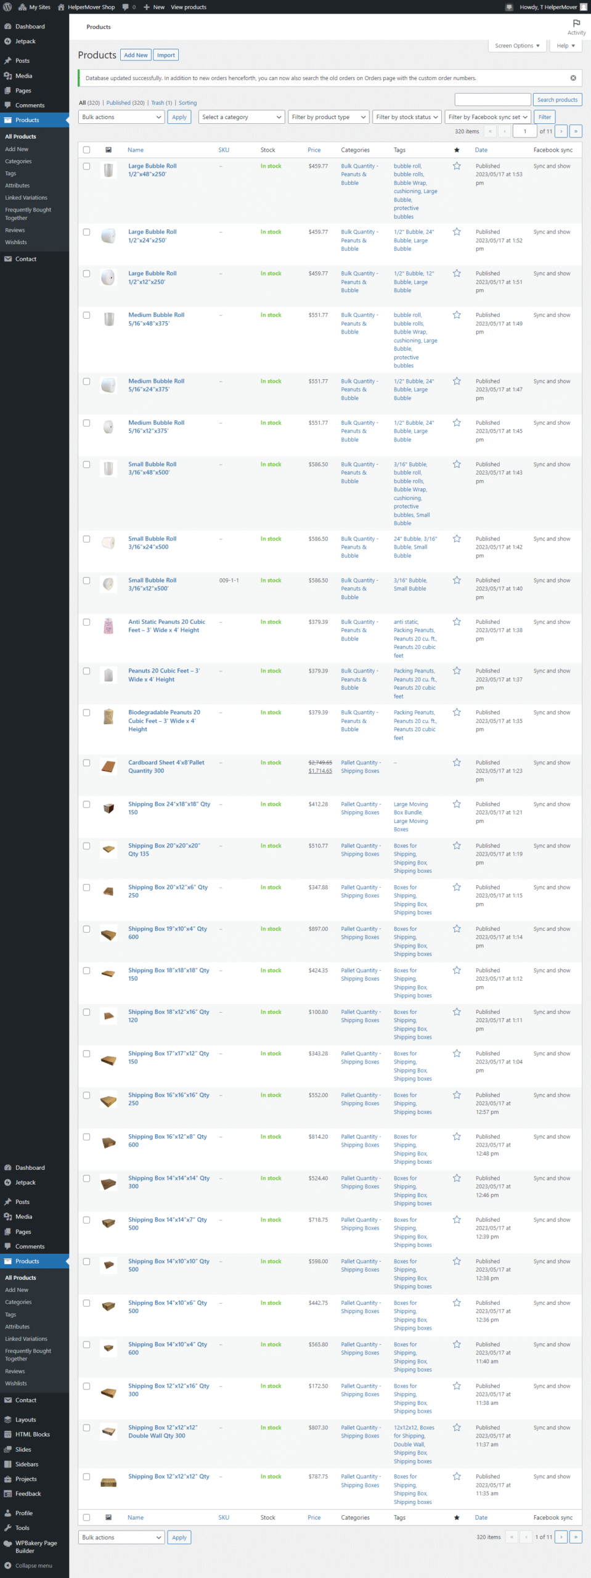Click the WordPress logo in admin bar

point(7,7)
